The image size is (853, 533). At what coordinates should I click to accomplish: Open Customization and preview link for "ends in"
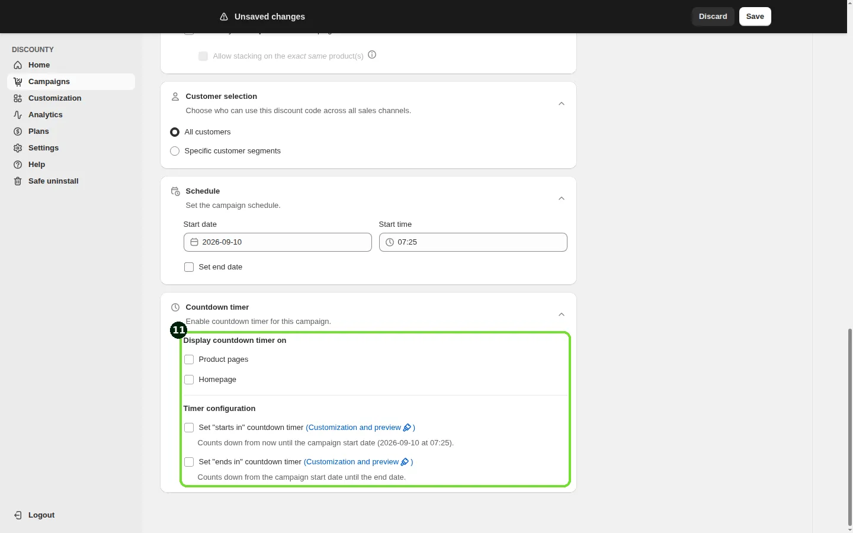tap(358, 462)
